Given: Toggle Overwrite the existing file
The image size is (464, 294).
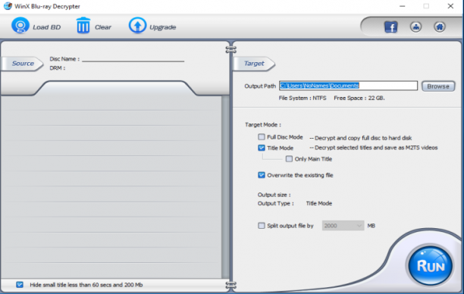Looking at the screenshot, I should (x=262, y=175).
